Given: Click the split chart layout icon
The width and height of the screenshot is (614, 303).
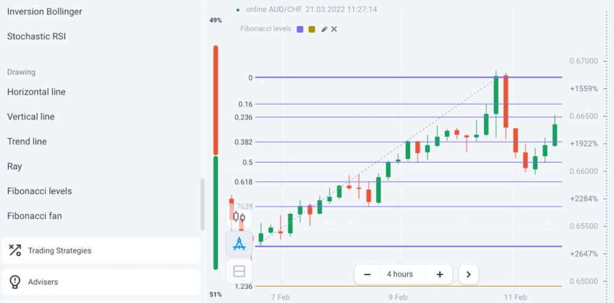Looking at the screenshot, I should (239, 271).
